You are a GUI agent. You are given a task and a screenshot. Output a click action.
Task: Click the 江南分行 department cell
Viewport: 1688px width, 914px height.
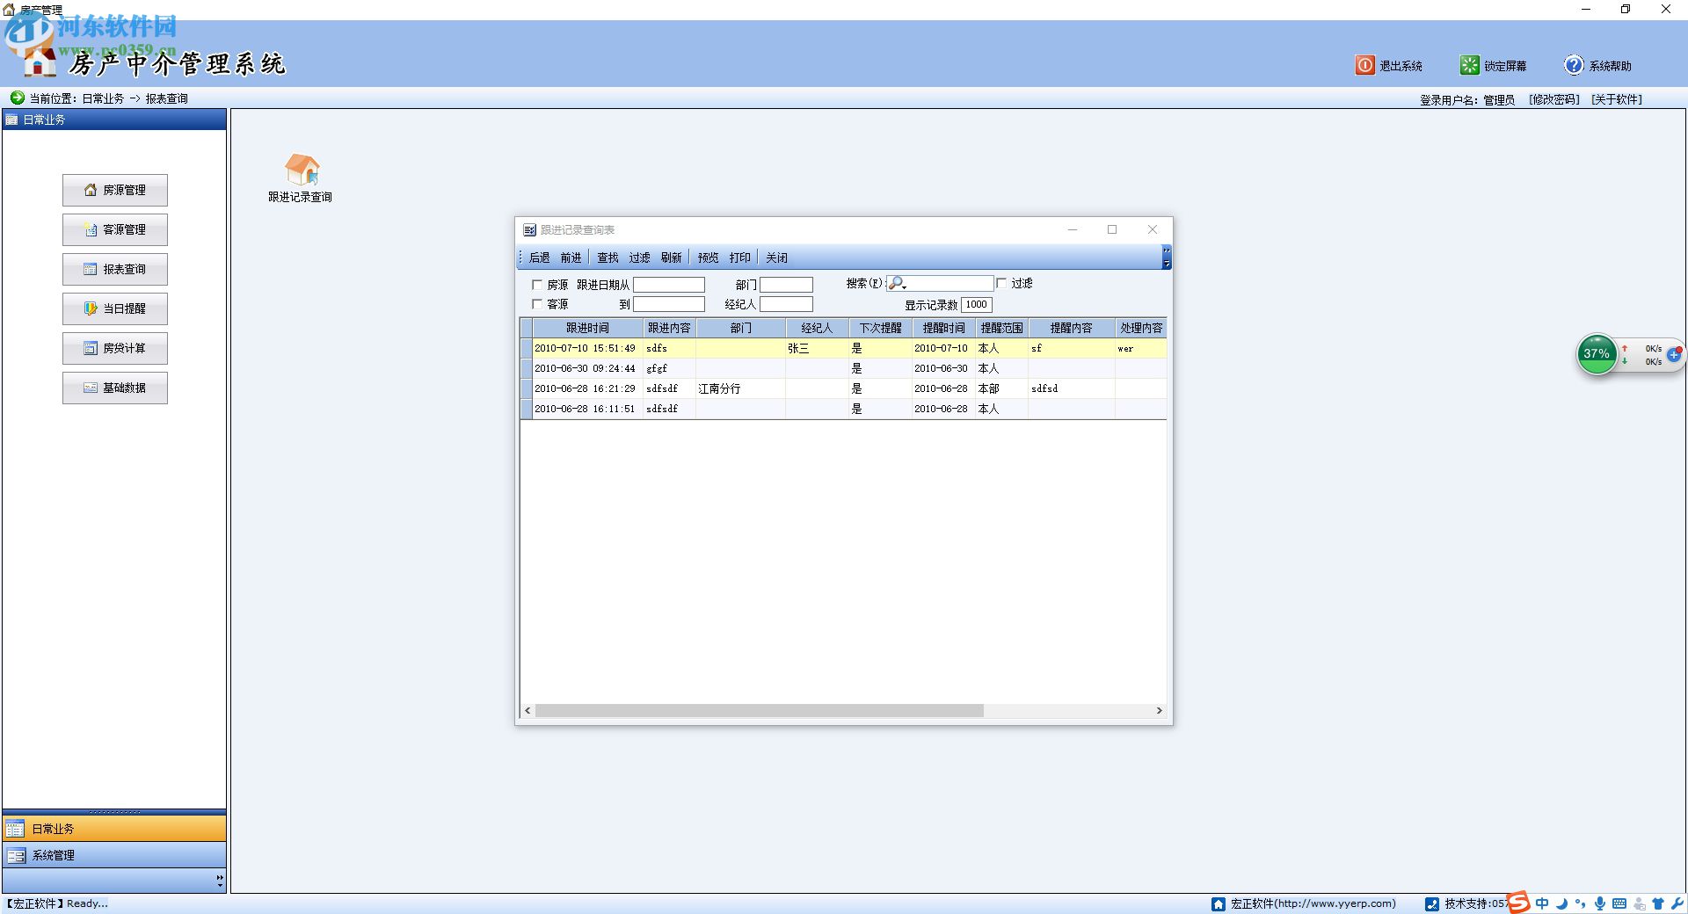[740, 388]
